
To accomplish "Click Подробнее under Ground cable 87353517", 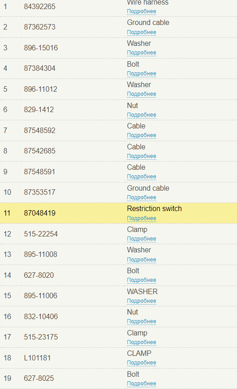I will pos(141,197).
